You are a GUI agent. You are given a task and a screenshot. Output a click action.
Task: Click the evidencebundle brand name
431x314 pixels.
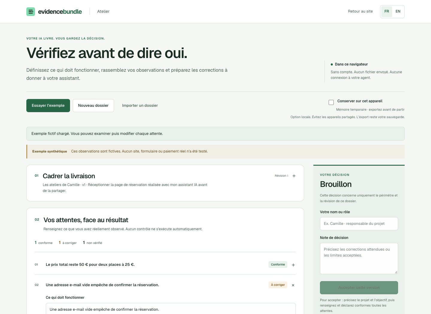[60, 12]
